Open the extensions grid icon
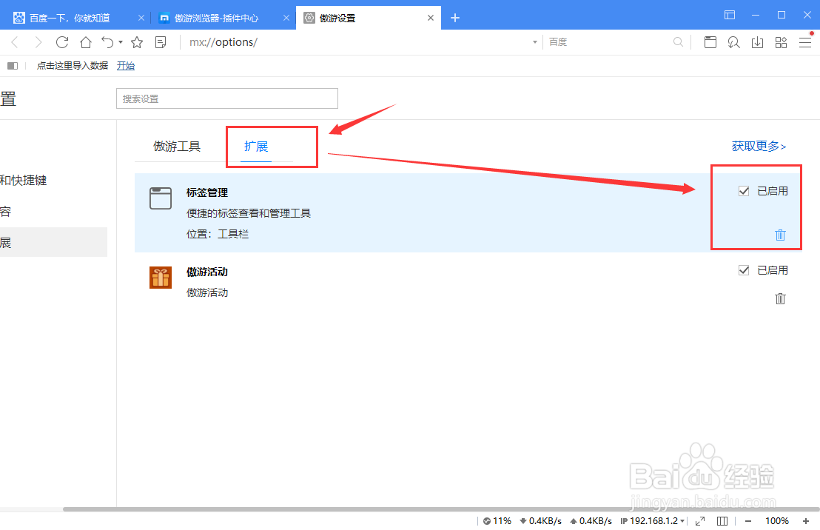 point(781,42)
